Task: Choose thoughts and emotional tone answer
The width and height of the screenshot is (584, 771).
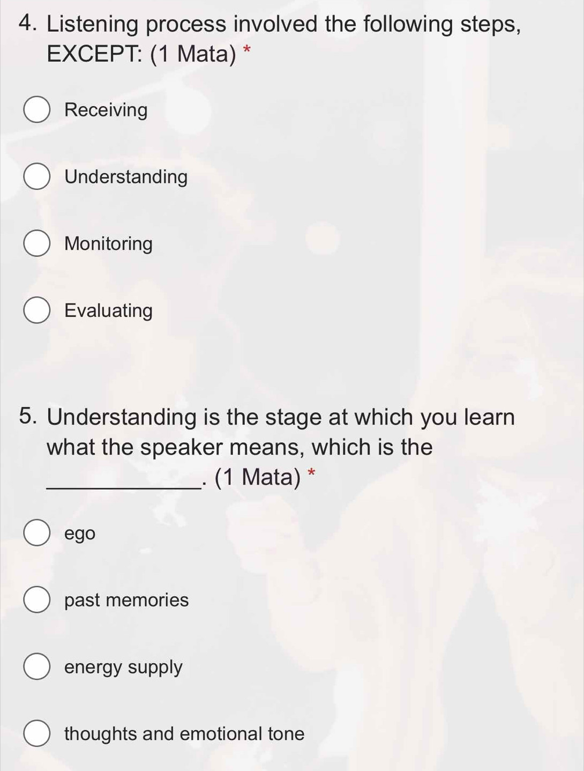Action: coord(36,733)
